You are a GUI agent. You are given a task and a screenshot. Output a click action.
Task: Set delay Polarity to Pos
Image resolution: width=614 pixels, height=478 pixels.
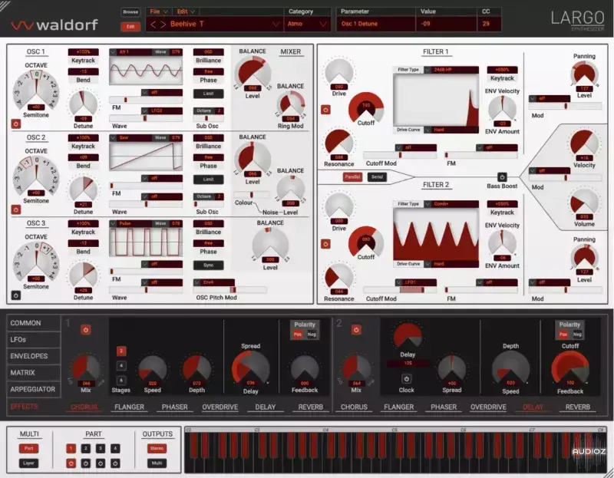pos(563,335)
